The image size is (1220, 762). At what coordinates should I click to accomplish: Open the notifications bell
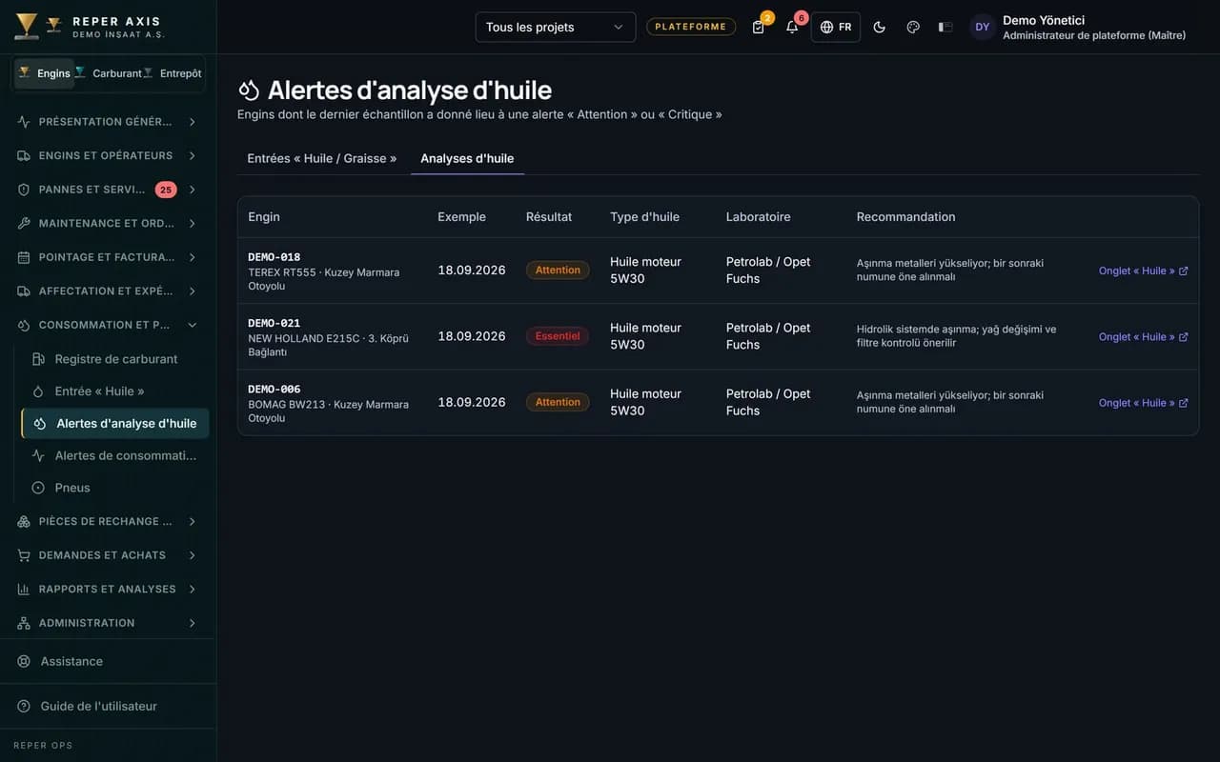coord(792,27)
